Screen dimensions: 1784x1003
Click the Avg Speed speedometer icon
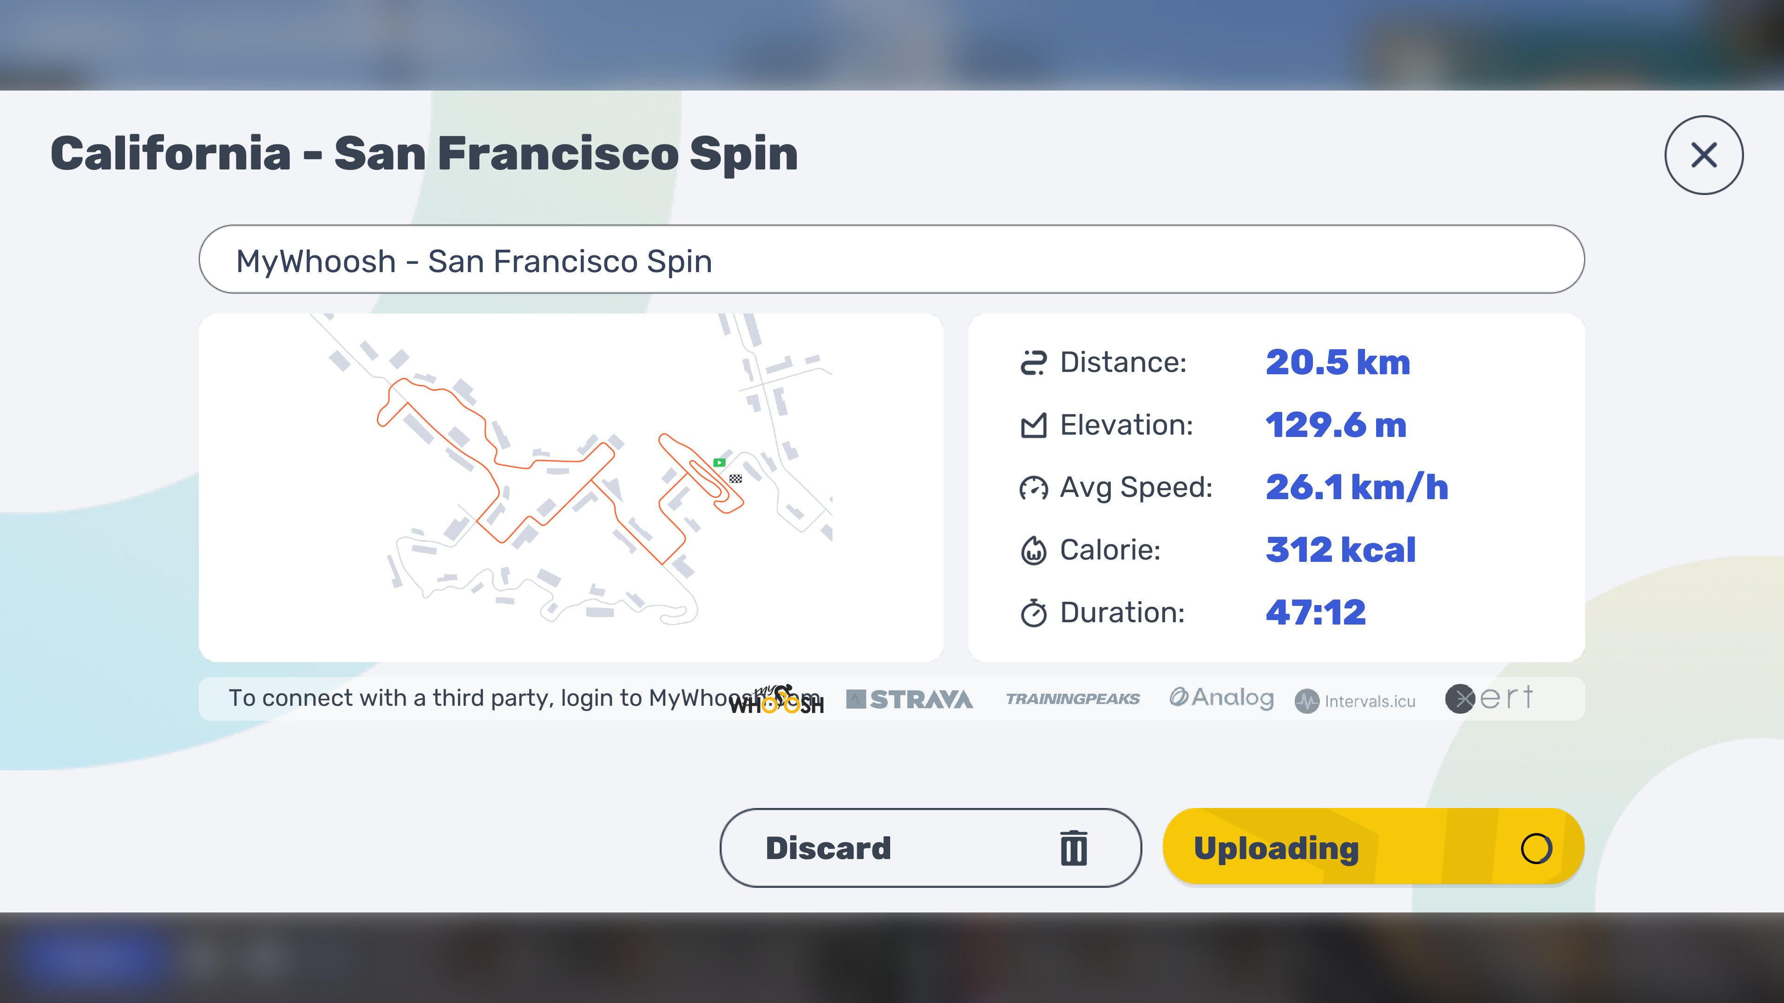(x=1033, y=488)
